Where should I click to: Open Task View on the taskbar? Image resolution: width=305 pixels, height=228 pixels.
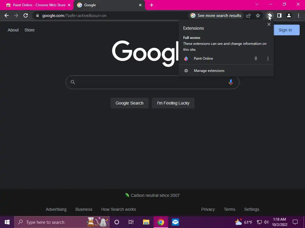(131, 222)
